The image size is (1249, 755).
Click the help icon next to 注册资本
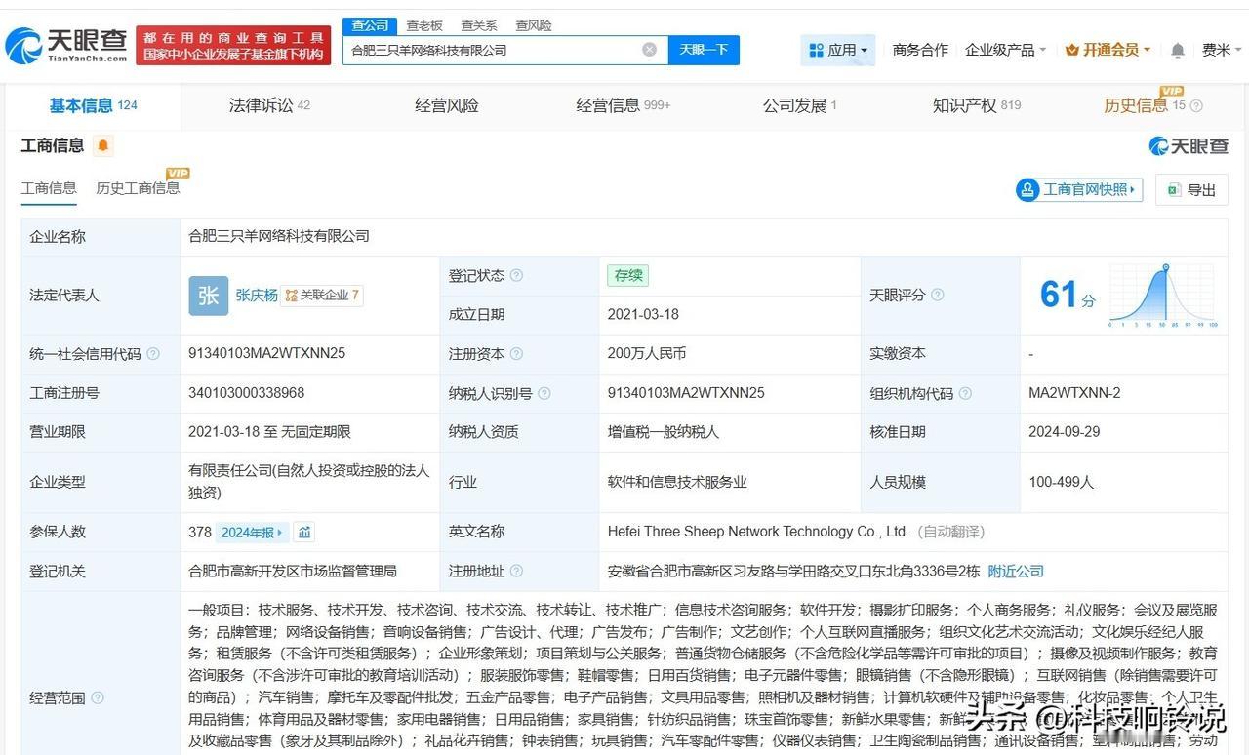tap(516, 354)
